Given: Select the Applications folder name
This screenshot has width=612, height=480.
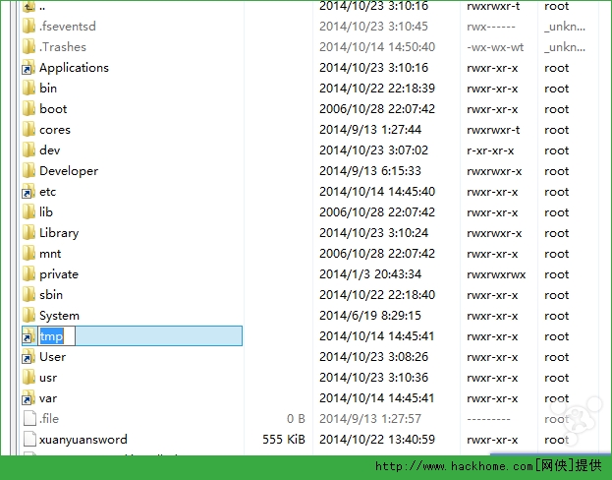Looking at the screenshot, I should coord(74,68).
